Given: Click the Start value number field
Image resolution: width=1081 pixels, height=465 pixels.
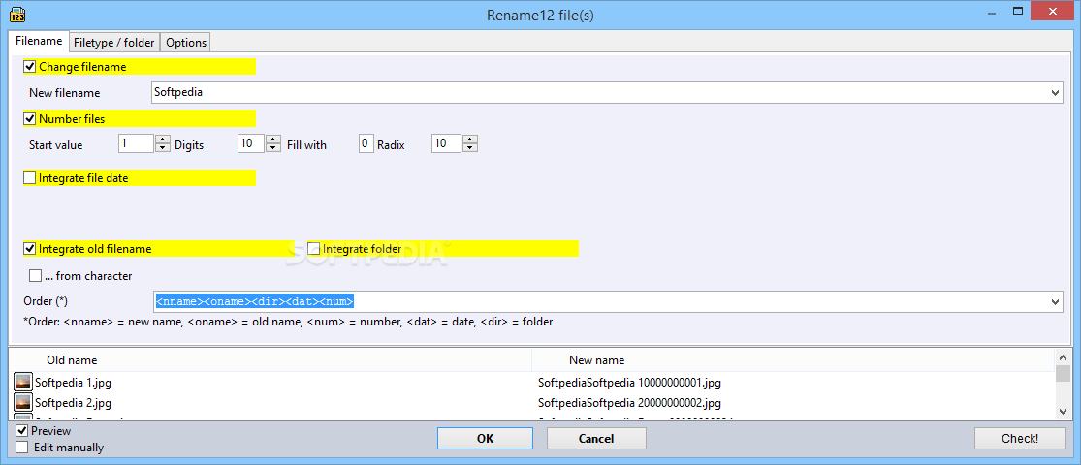Looking at the screenshot, I should pos(137,143).
